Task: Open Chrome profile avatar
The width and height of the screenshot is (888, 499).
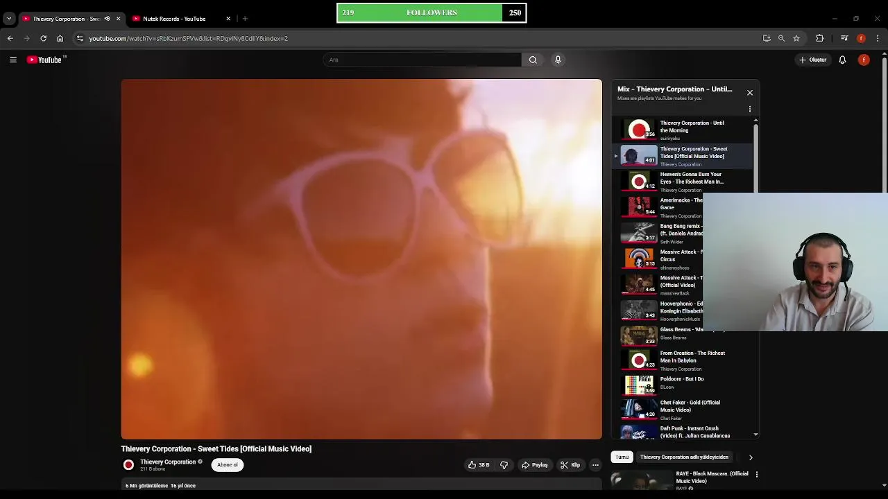Action: [861, 38]
